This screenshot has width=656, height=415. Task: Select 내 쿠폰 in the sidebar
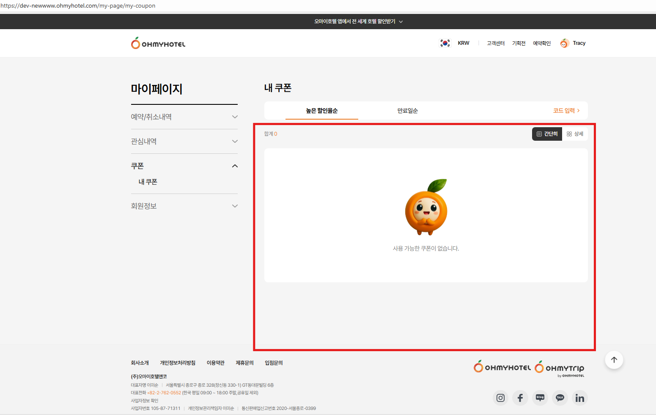click(148, 182)
